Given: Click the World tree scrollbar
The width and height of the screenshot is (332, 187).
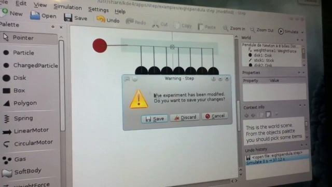Looking at the screenshot, I should (303, 54).
